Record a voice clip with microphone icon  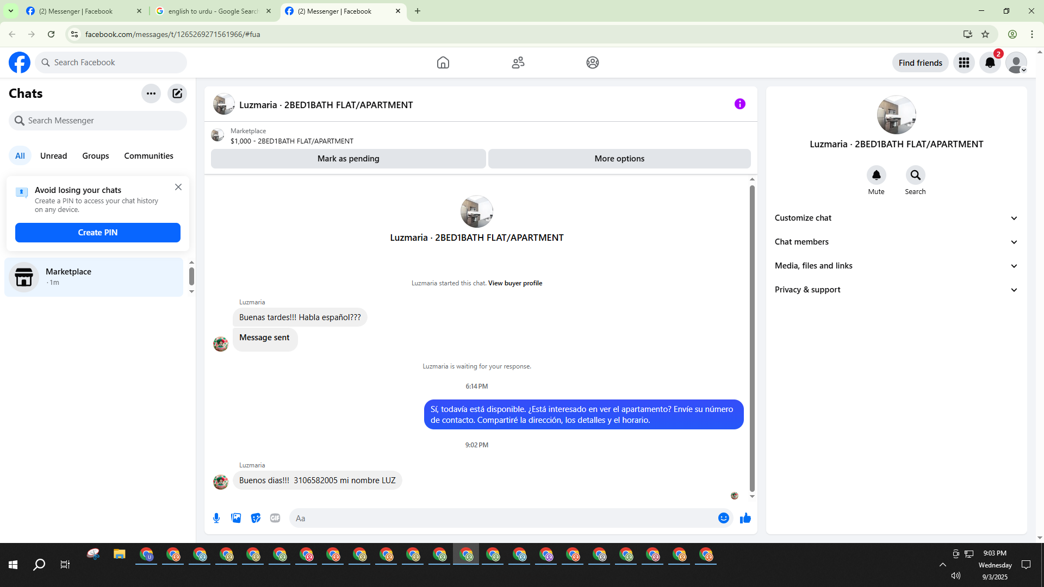[216, 518]
